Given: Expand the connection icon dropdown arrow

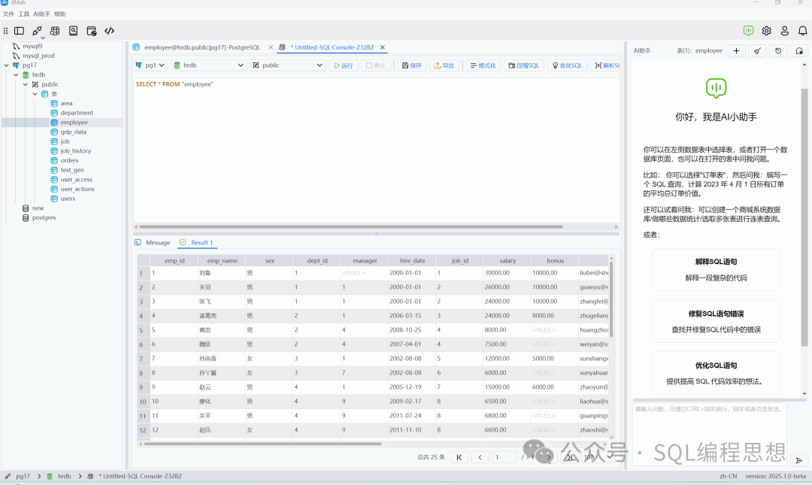Looking at the screenshot, I should click(43, 38).
